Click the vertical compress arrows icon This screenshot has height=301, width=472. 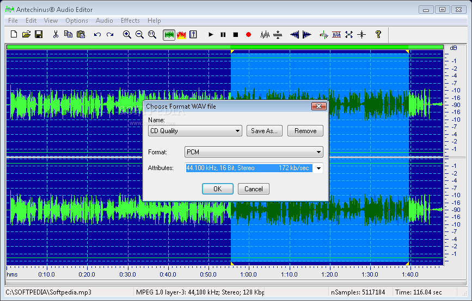point(278,35)
